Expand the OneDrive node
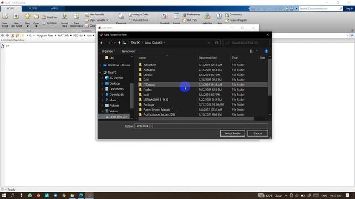Image resolution: width=355 pixels, height=199 pixels. tap(100, 65)
